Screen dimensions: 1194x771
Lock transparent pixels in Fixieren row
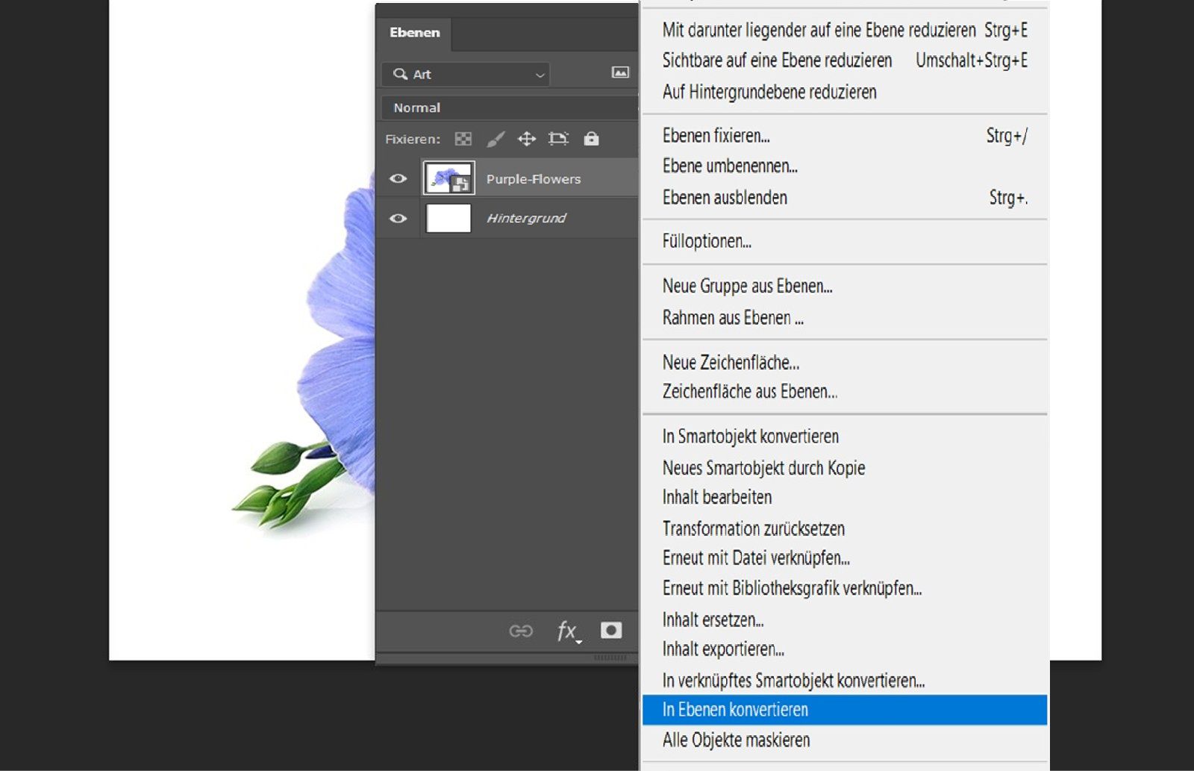pyautogui.click(x=463, y=139)
